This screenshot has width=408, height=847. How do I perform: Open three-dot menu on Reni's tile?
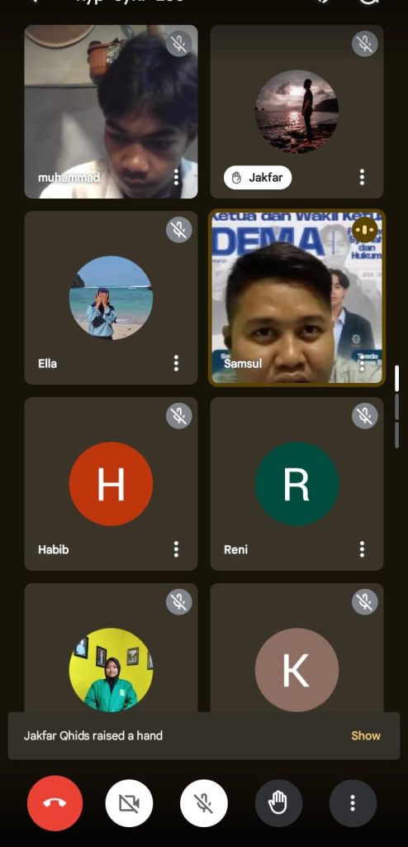click(362, 549)
